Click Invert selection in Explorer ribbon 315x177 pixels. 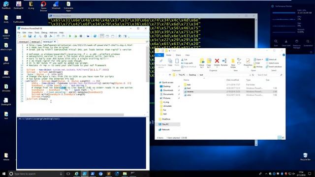(x=274, y=67)
